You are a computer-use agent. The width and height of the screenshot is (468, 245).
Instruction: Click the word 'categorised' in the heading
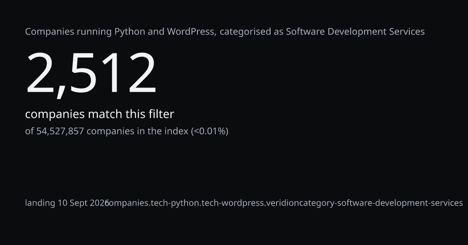click(246, 32)
